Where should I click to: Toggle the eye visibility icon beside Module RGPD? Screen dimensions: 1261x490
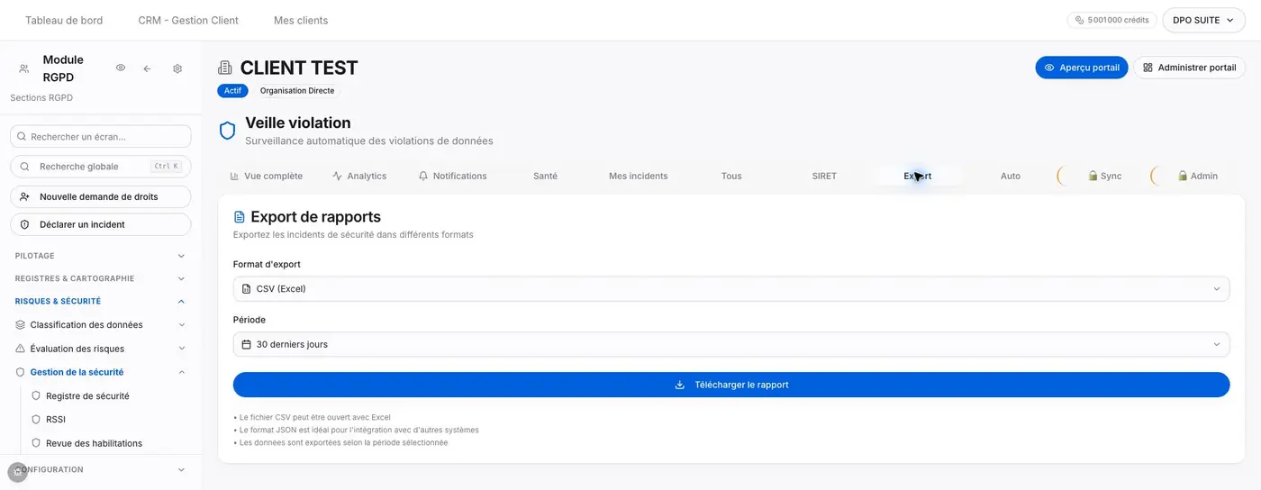[121, 68]
